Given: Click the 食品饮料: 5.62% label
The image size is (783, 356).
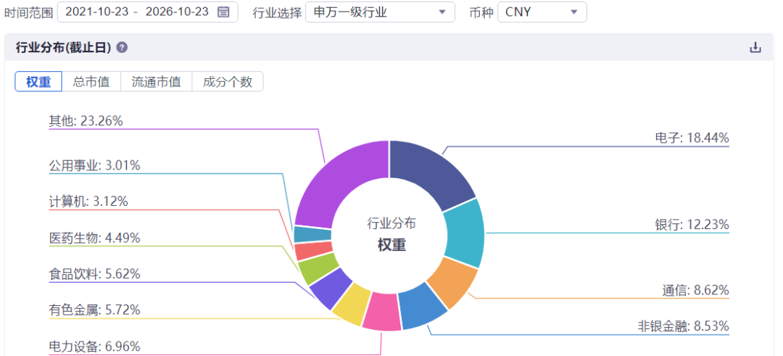Looking at the screenshot, I should (x=94, y=274).
